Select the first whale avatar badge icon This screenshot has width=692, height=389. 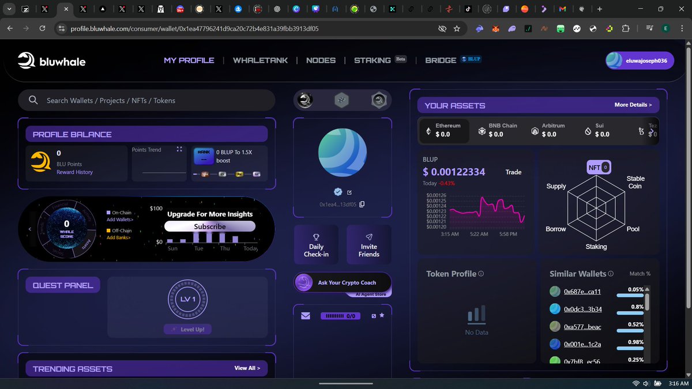tap(304, 100)
